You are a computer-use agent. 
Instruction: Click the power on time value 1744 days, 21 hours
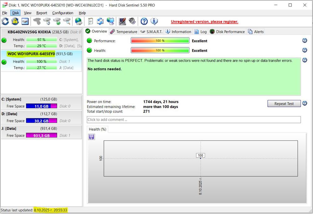(161, 102)
